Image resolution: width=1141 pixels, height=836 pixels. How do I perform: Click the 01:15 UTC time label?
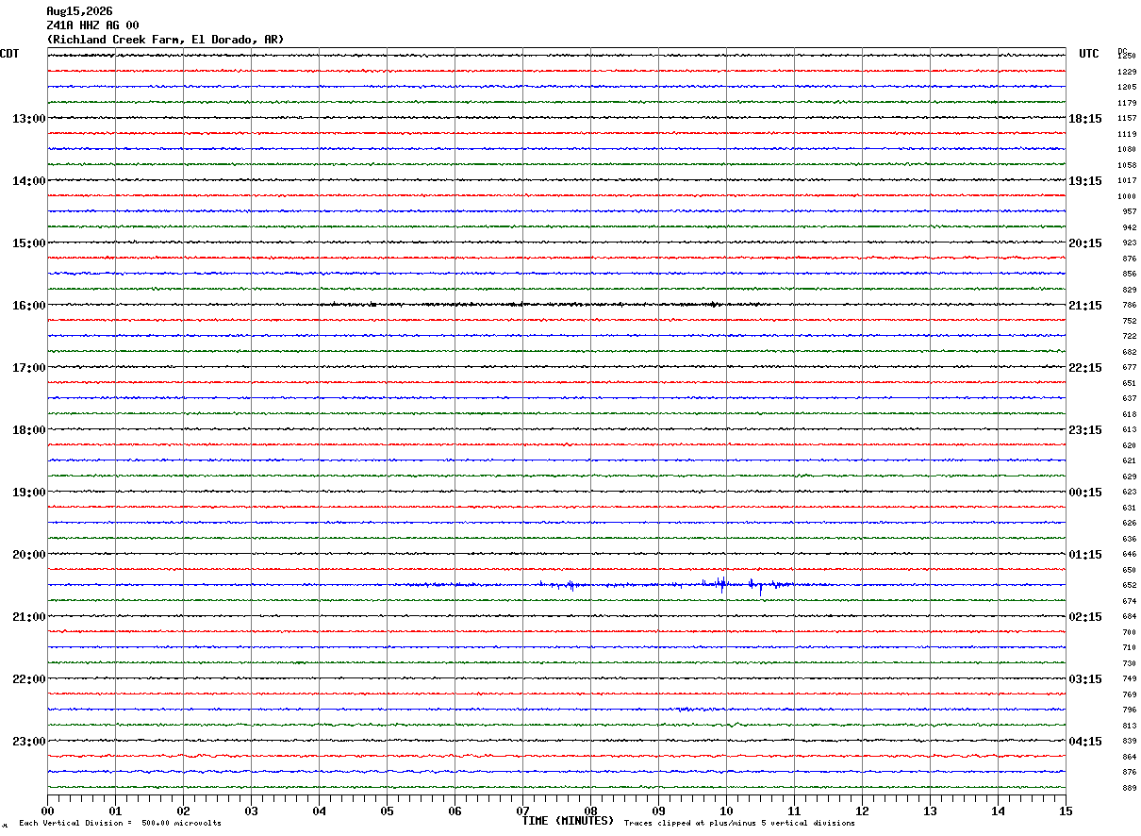1085,555
